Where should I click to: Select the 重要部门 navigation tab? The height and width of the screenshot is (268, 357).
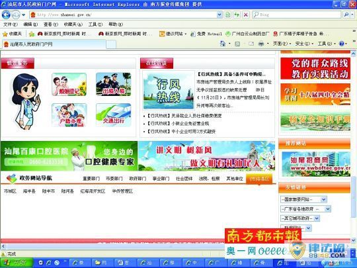91,179
